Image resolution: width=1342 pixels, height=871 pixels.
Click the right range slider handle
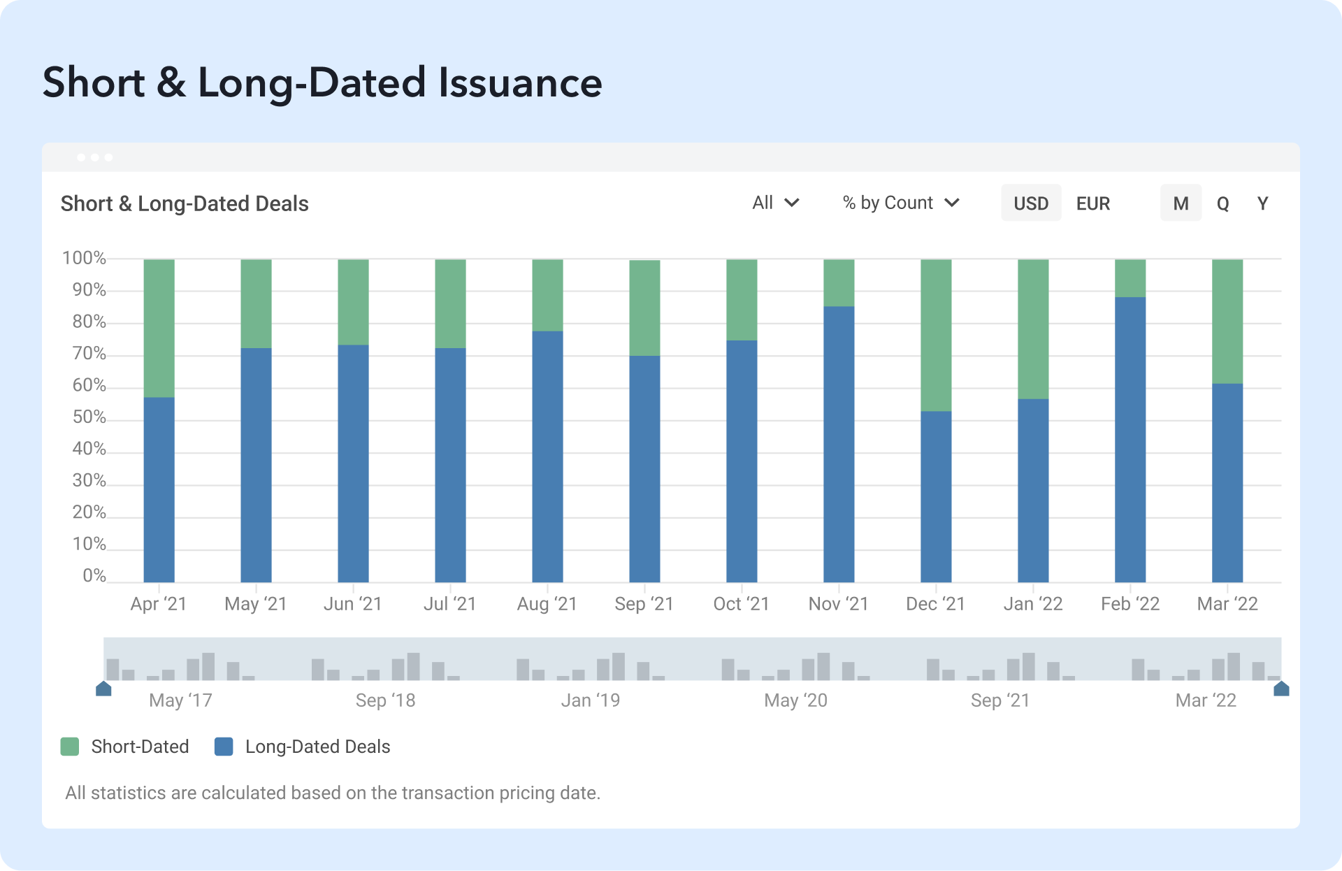(1281, 689)
